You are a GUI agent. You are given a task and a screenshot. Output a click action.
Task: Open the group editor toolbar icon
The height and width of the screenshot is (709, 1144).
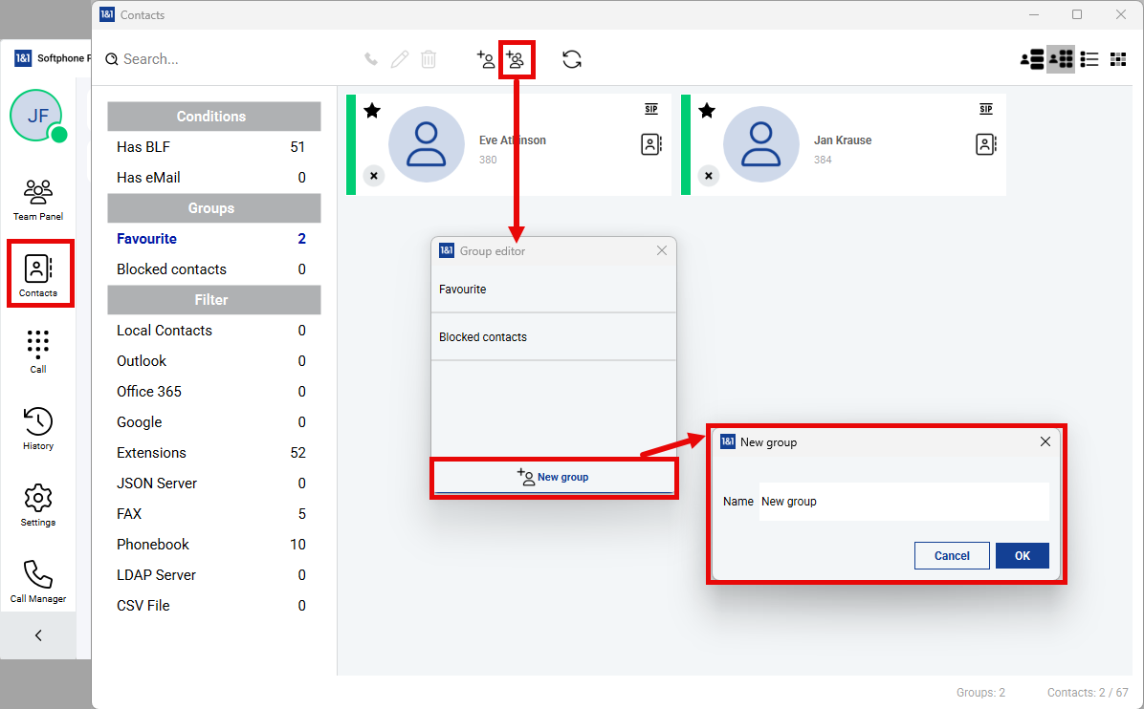coord(516,59)
